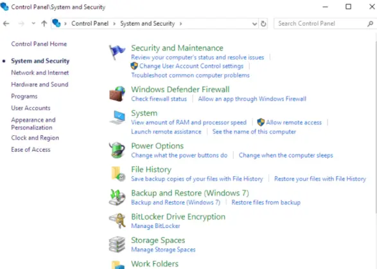Expand the chevron after System and Security breadcrumb
This screenshot has height=269, width=377.
pos(180,24)
